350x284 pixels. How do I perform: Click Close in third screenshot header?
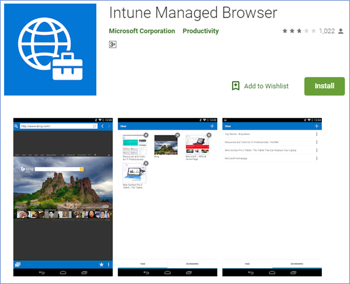[228, 126]
